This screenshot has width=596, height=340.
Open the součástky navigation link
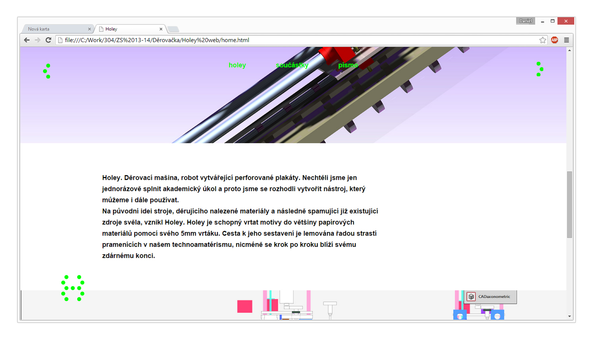292,65
